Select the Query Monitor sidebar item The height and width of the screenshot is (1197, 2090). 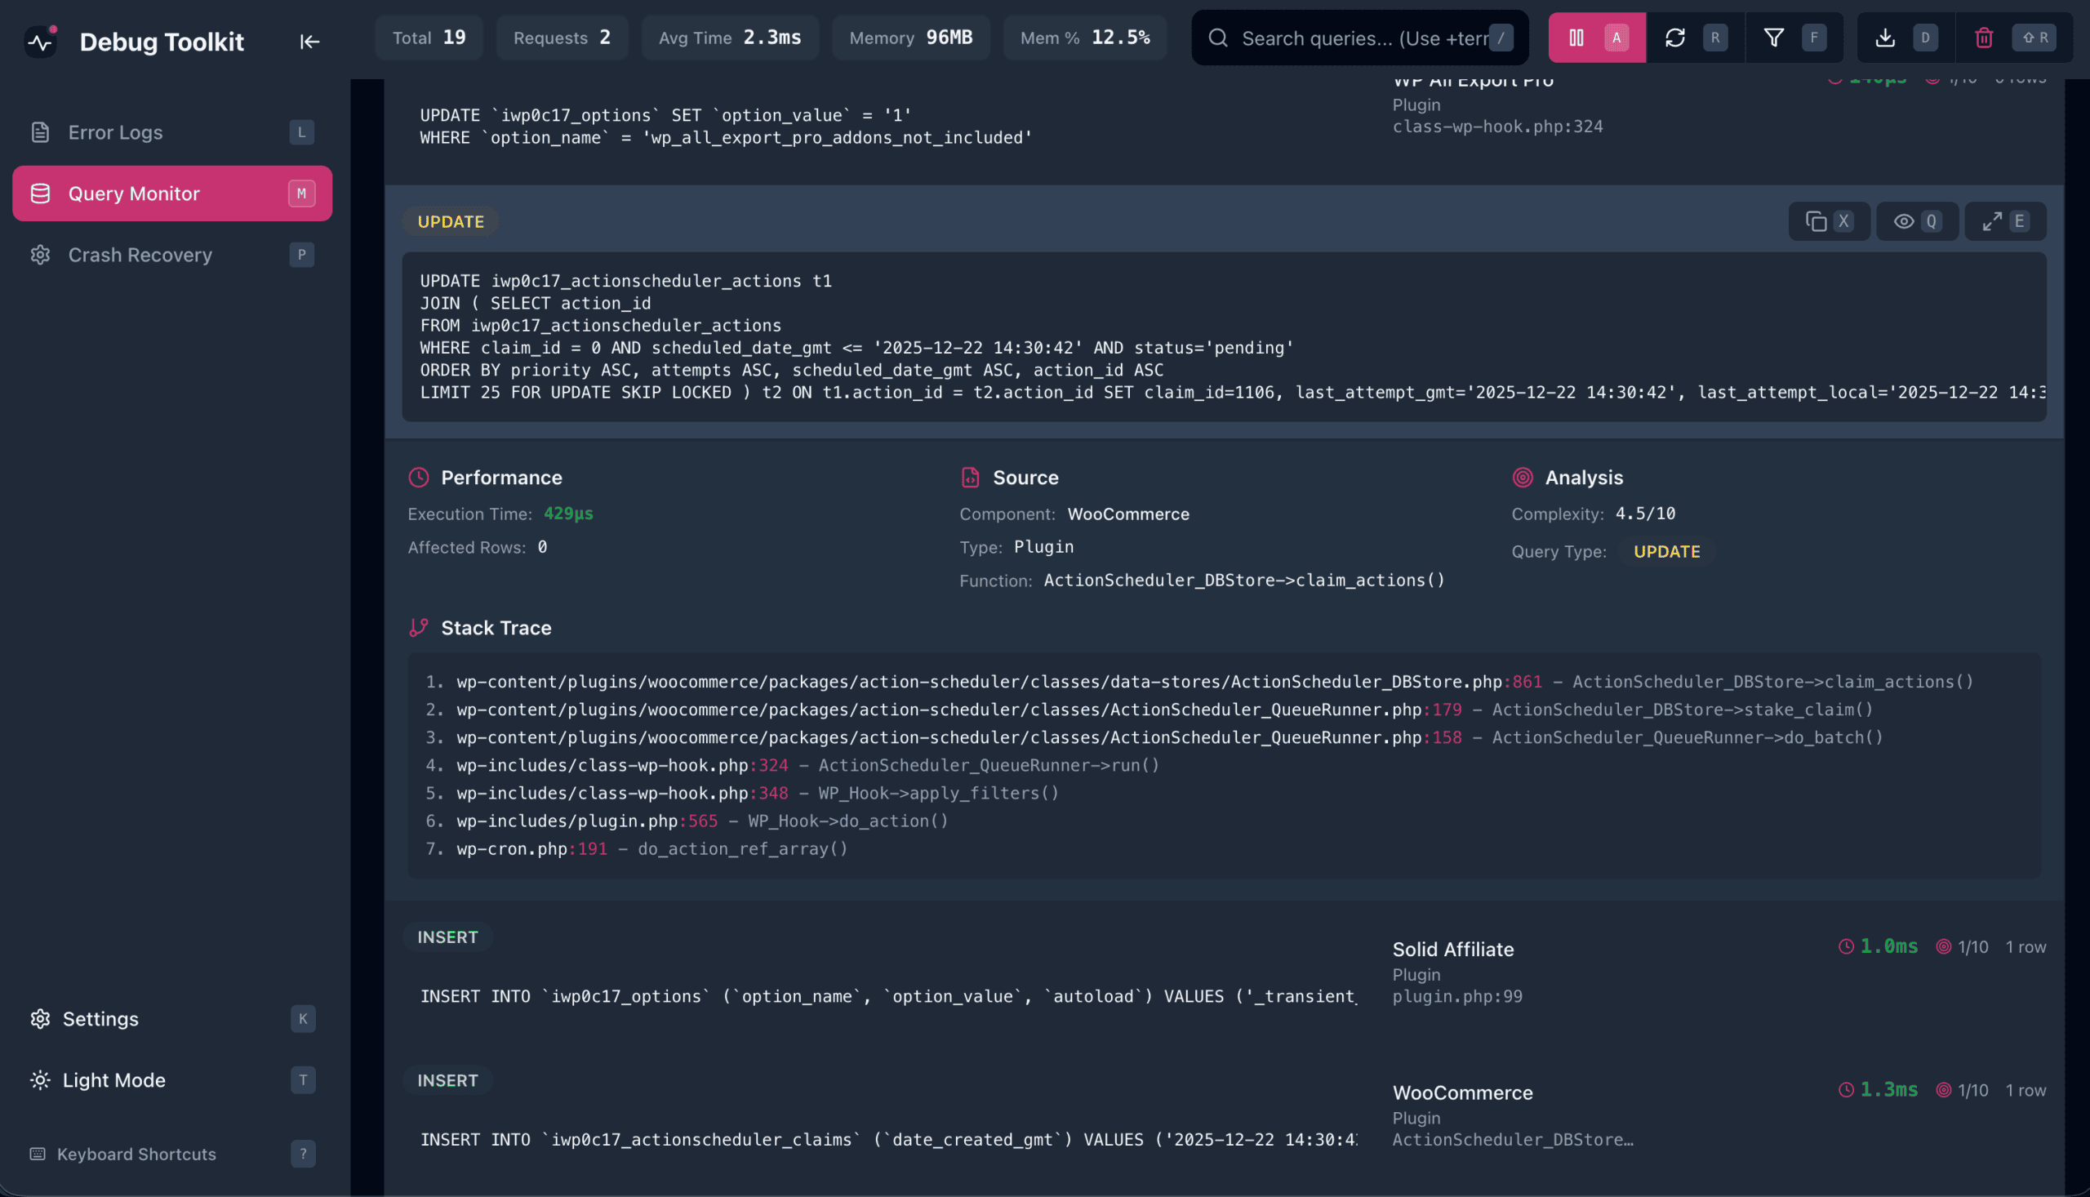pos(134,194)
